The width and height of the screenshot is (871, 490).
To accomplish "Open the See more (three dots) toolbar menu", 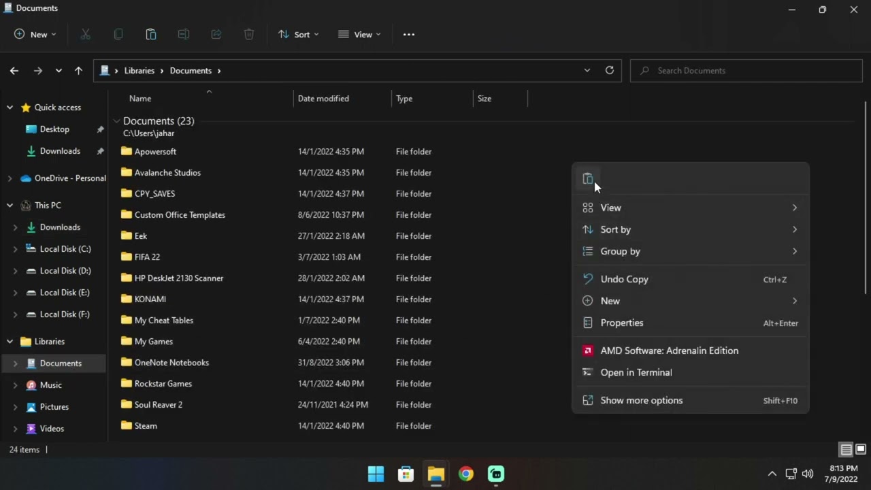I will [x=409, y=34].
